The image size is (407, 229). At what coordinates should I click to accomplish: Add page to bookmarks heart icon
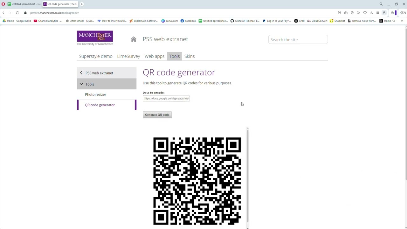(365, 13)
